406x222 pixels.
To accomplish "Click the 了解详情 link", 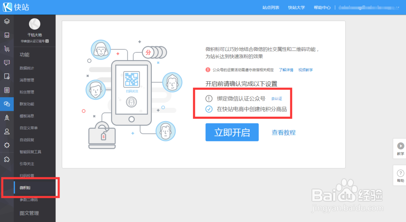I will click(x=286, y=70).
